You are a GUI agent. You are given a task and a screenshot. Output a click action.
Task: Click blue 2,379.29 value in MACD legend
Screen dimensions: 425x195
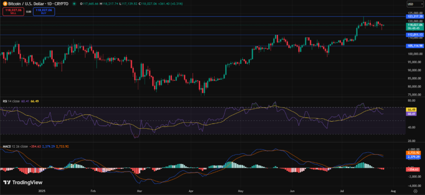point(49,146)
